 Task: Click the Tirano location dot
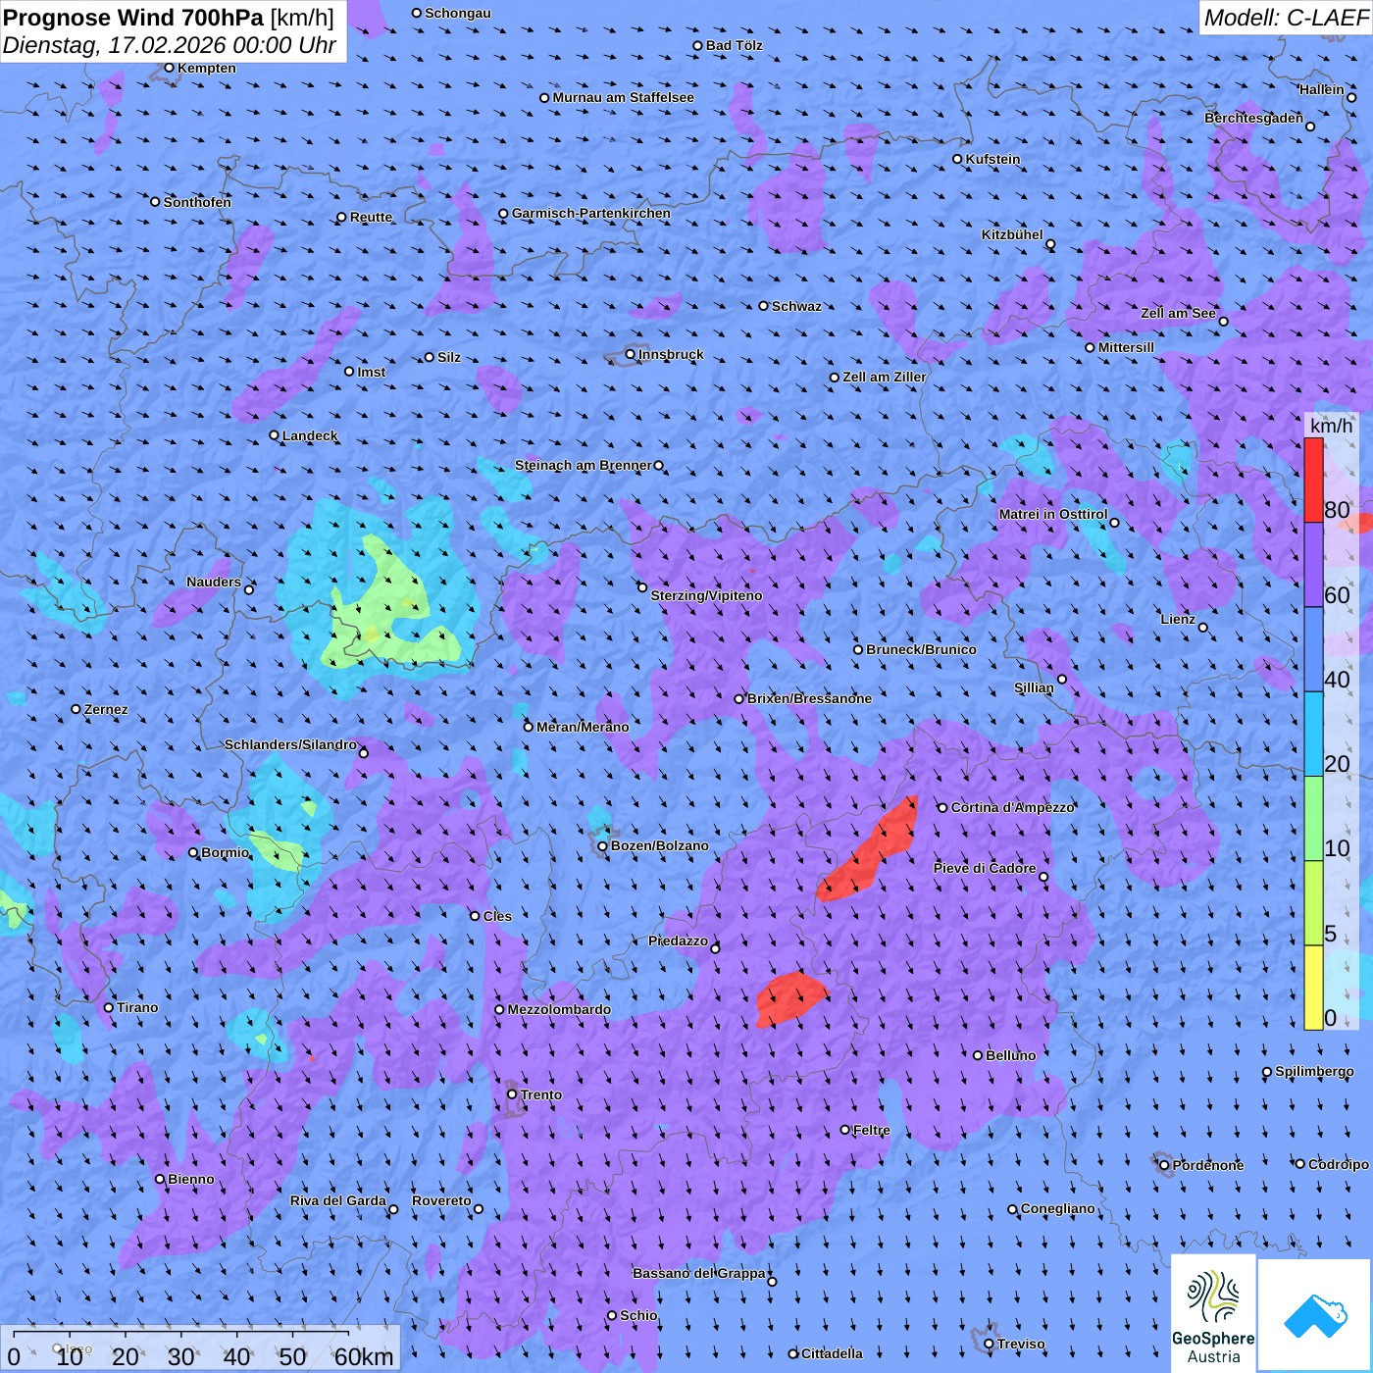click(109, 1007)
